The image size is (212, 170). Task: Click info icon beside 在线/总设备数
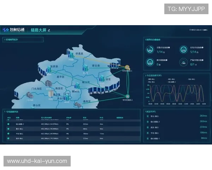(x=202, y=47)
